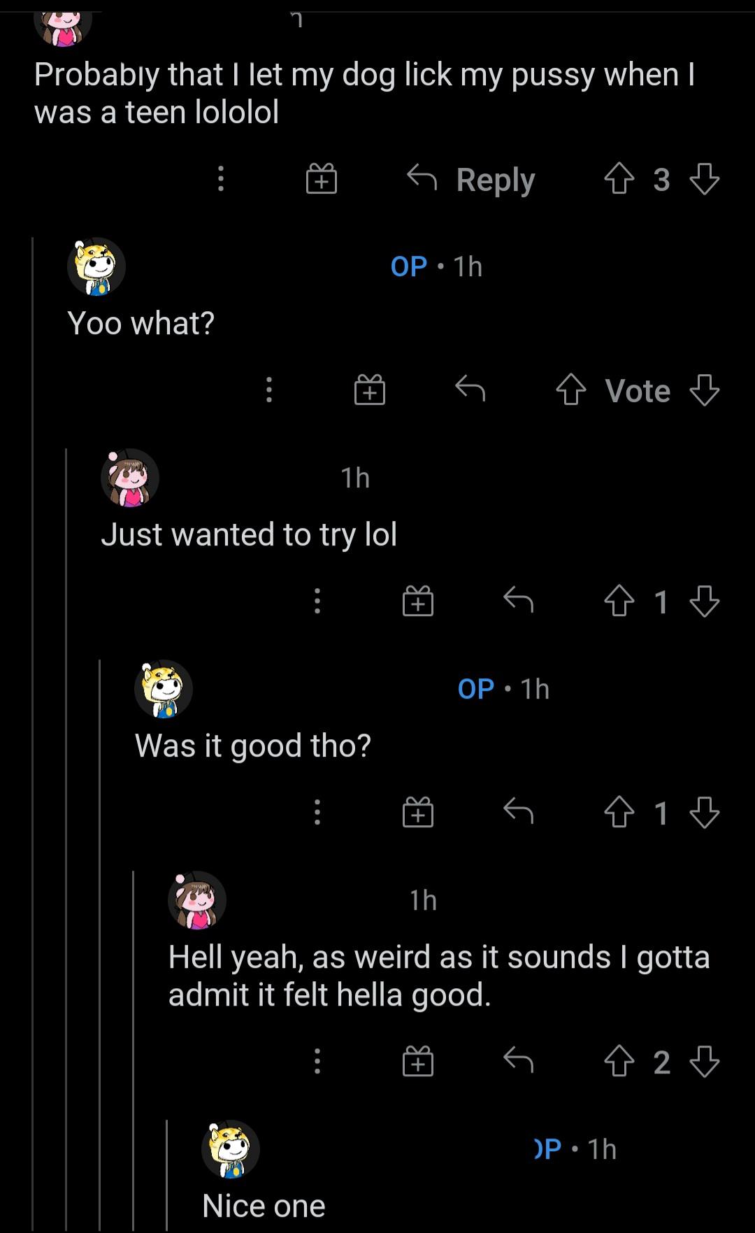Screen dimensions: 755x1233
Task: Open the overflow menu on the "Yoo what?" comment
Action: coord(268,390)
